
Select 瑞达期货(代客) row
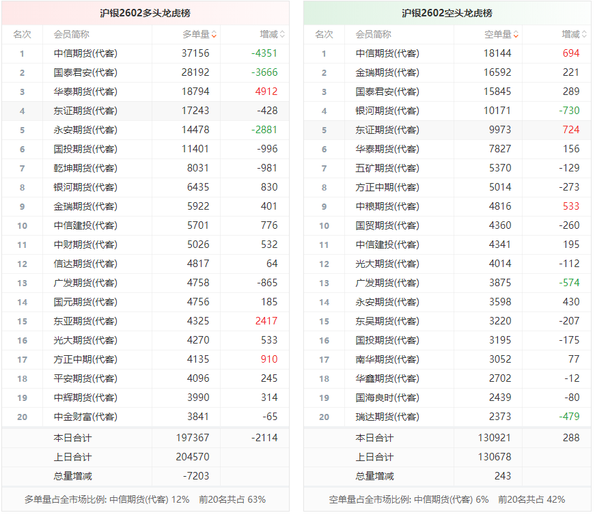[447, 417]
